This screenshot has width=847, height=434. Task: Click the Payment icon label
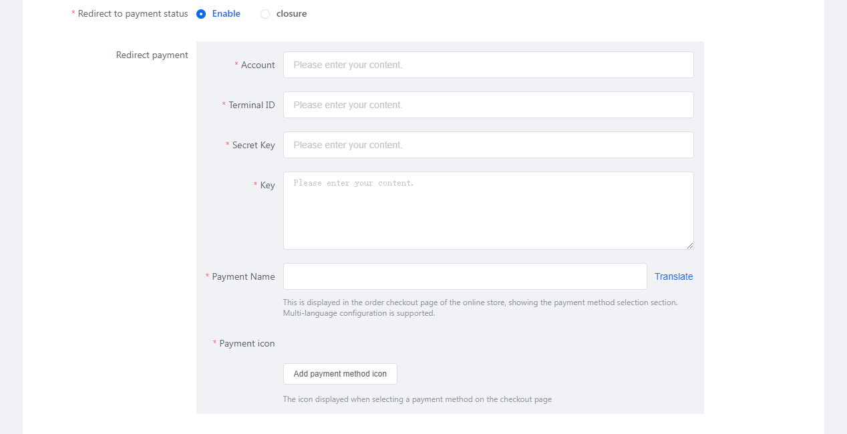pos(246,343)
